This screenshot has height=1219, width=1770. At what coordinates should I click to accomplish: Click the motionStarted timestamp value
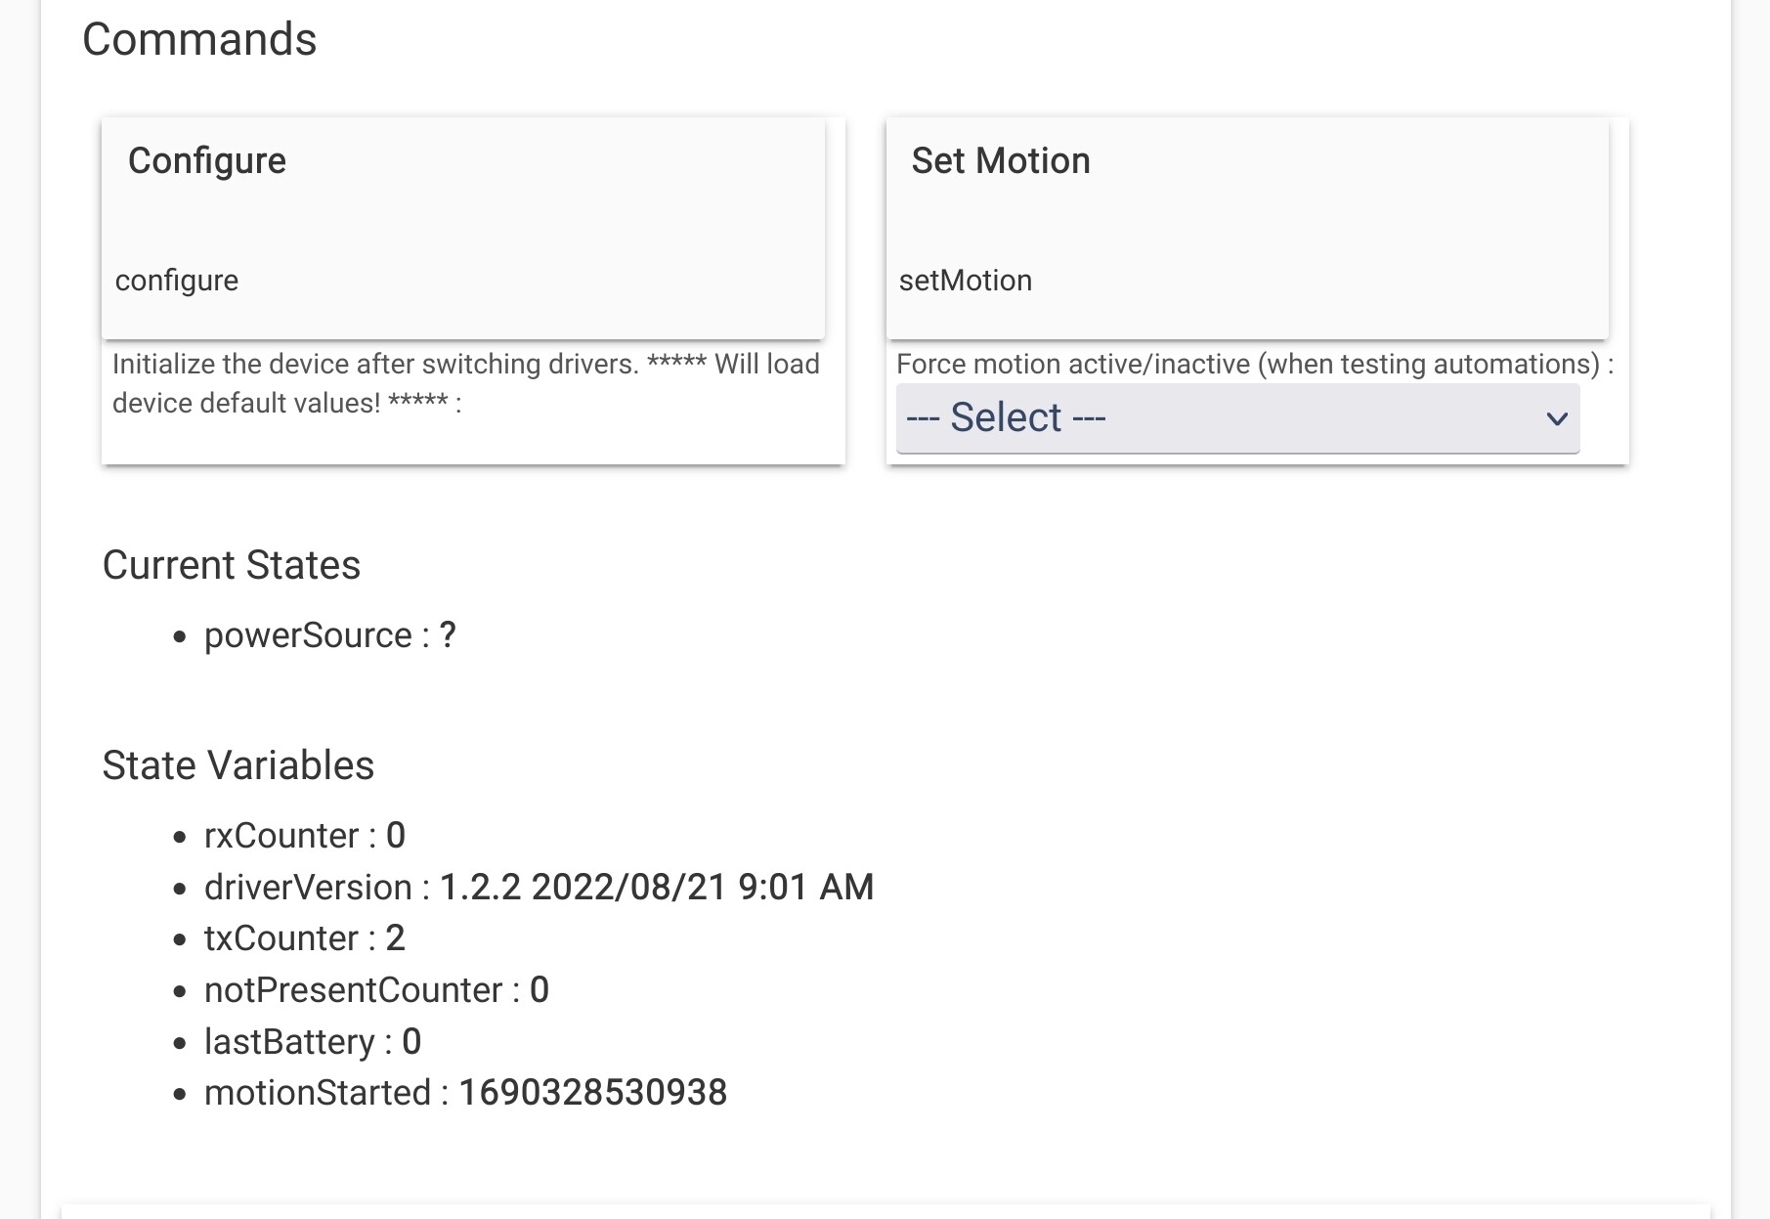pyautogui.click(x=592, y=1093)
